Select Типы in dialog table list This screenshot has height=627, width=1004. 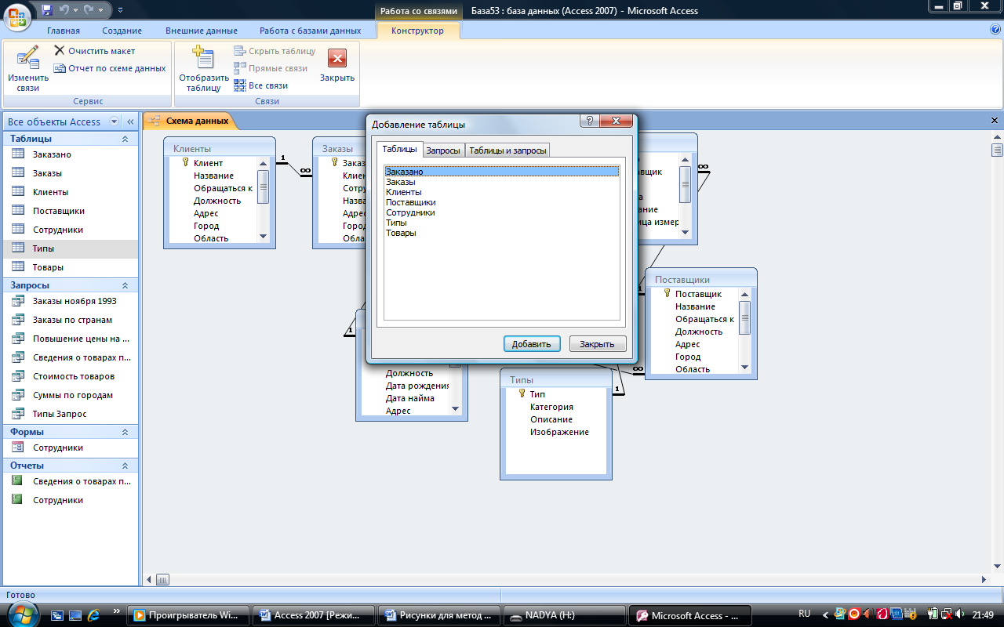click(x=502, y=223)
